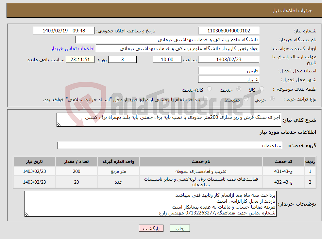Click the request creator name field
This screenshot has height=239, width=322.
click(x=178, y=48)
